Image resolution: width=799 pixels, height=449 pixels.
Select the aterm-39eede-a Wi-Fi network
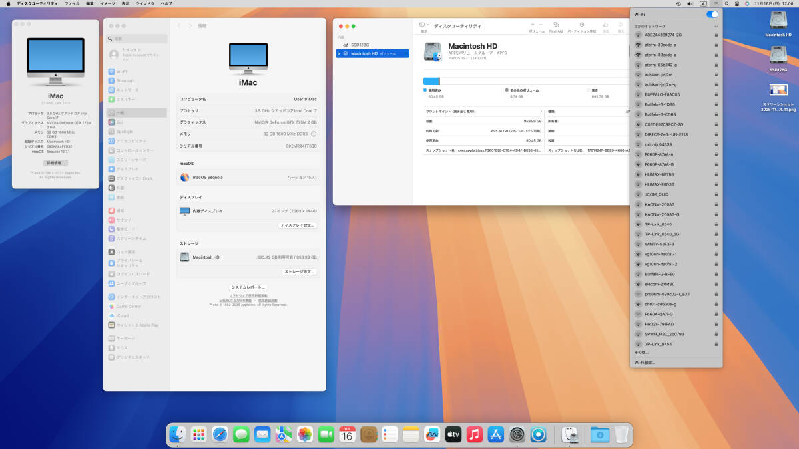click(x=661, y=45)
